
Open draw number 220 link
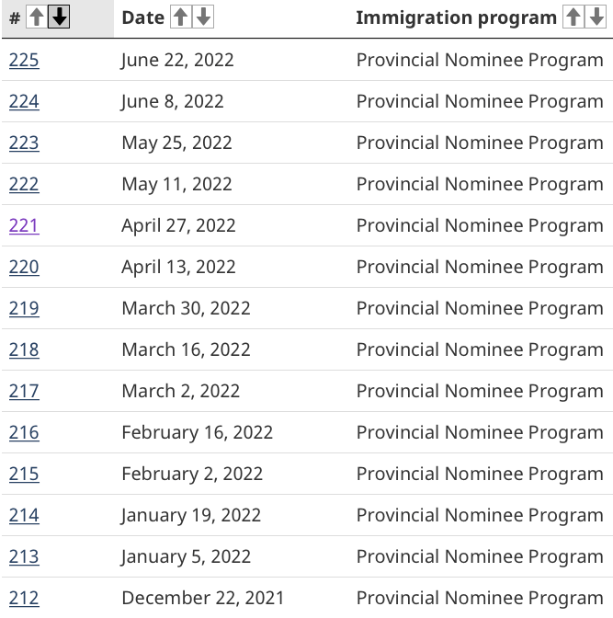(24, 267)
